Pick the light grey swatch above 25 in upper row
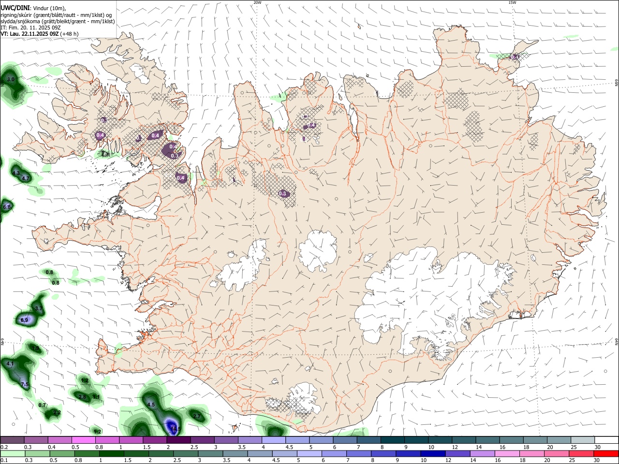 tap(582, 440)
